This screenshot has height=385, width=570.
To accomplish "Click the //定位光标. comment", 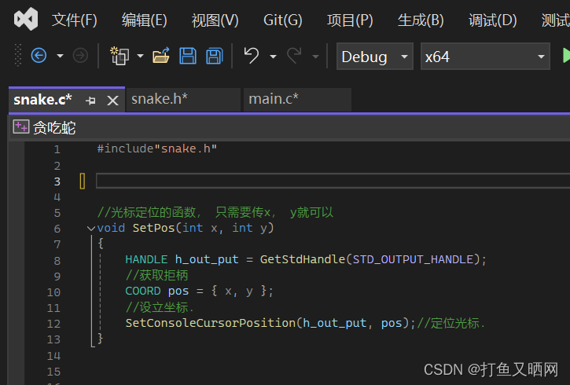I will pyautogui.click(x=450, y=323).
